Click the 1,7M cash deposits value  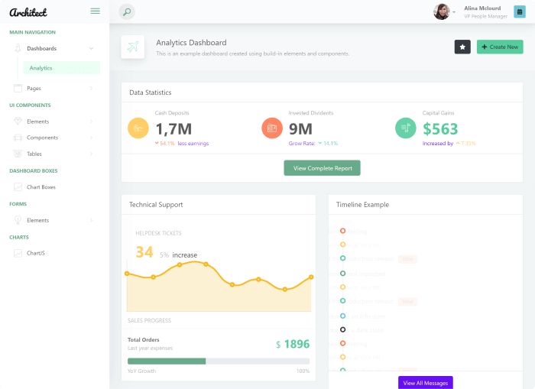tap(173, 129)
